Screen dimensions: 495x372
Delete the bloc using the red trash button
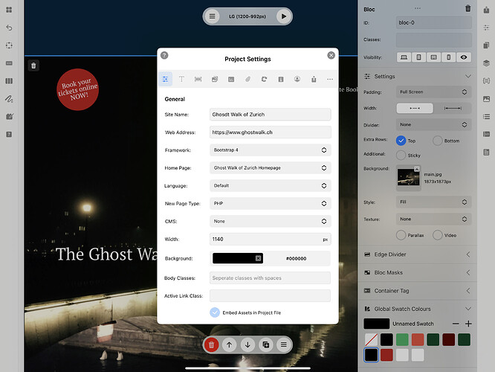(x=211, y=344)
